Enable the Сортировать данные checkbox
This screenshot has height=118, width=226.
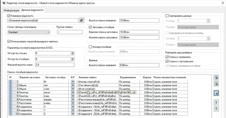[x=167, y=16]
